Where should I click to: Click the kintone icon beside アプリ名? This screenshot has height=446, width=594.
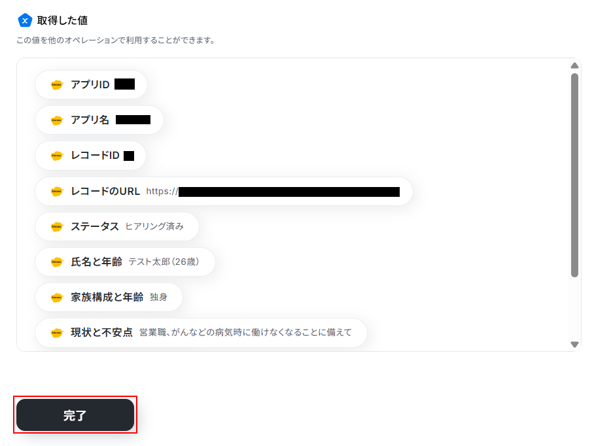tap(57, 120)
